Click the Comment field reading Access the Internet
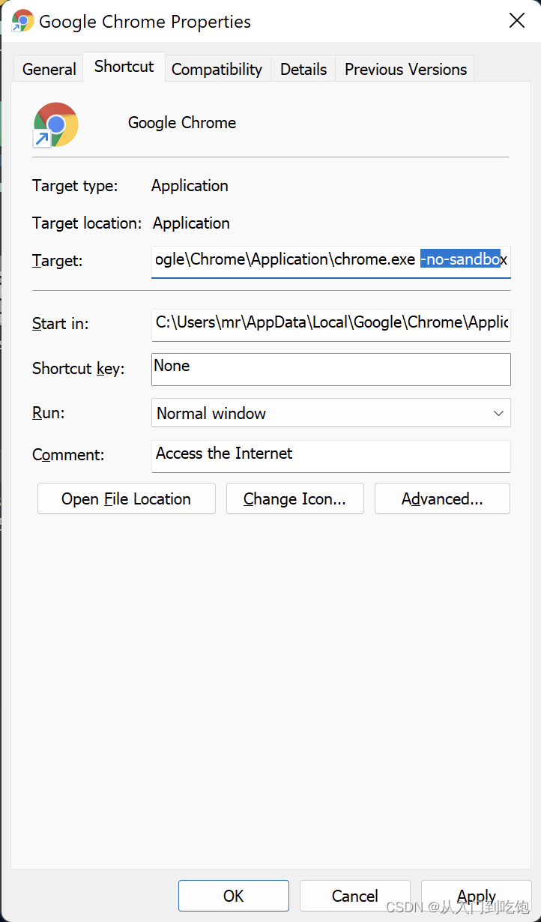The image size is (541, 922). [x=331, y=456]
